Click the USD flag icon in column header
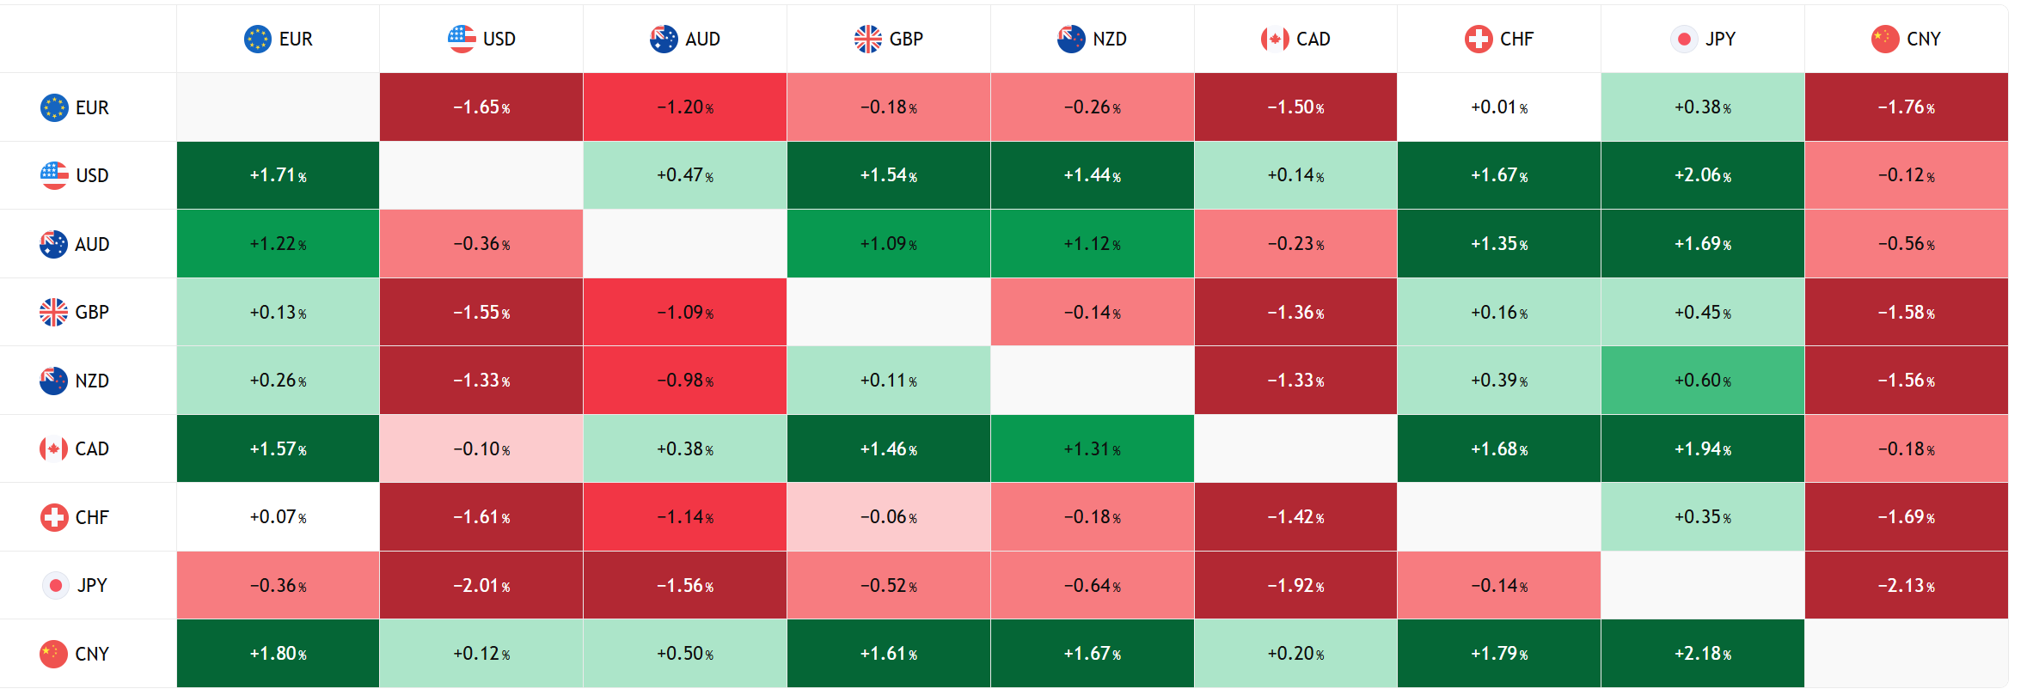 (462, 39)
